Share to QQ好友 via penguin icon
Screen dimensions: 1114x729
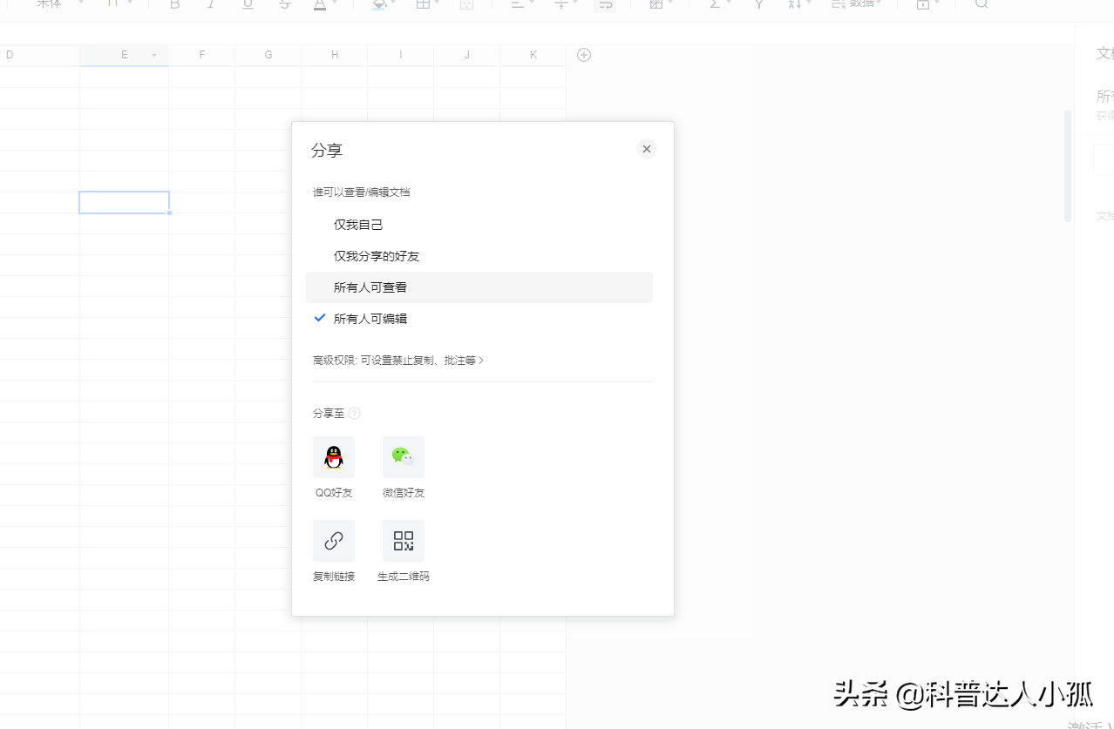(x=333, y=457)
